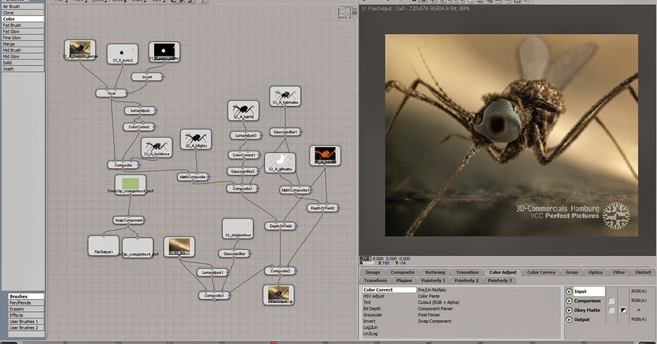Image resolution: width=657 pixels, height=344 pixels.
Task: Select the S3_A_allmatte footage node
Action: [280, 163]
